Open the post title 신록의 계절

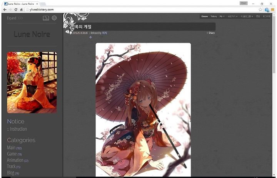click(81, 27)
